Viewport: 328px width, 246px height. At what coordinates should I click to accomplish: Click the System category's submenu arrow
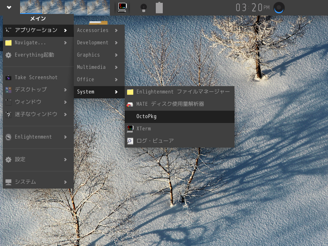tap(116, 92)
